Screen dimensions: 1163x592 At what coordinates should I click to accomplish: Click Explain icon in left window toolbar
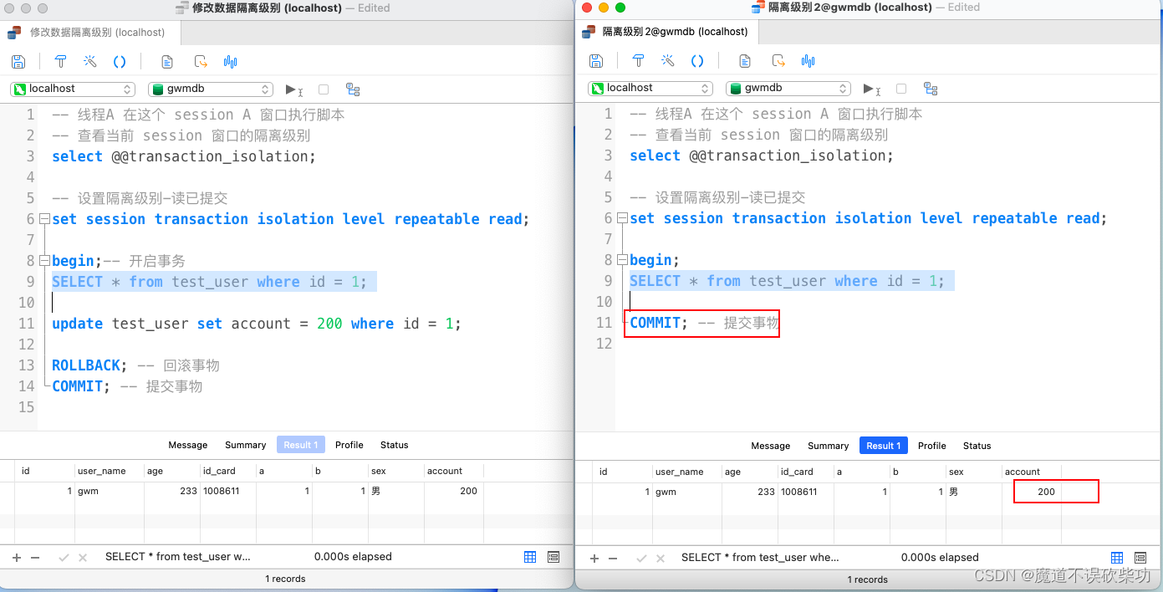tap(353, 89)
